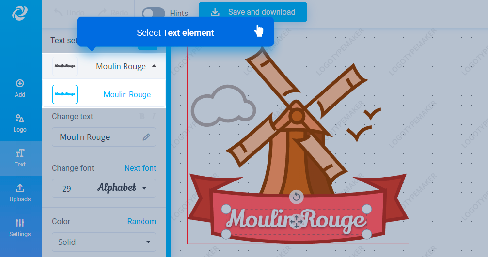Click the birds shape on canvas

tap(363, 124)
